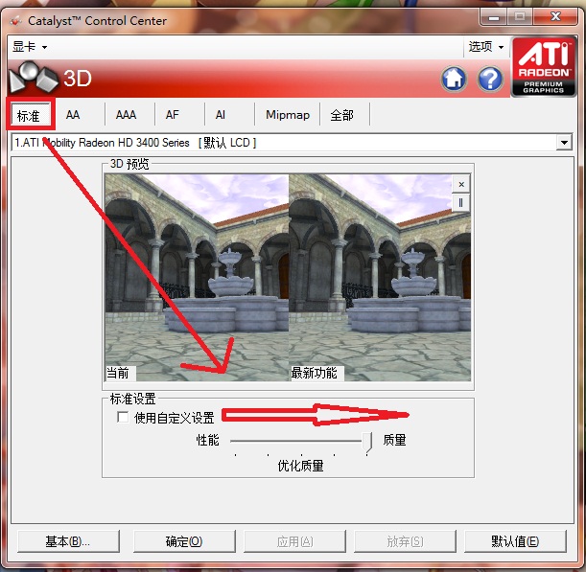Click the ATI Radeon Premium Graphics logo

pos(544,66)
